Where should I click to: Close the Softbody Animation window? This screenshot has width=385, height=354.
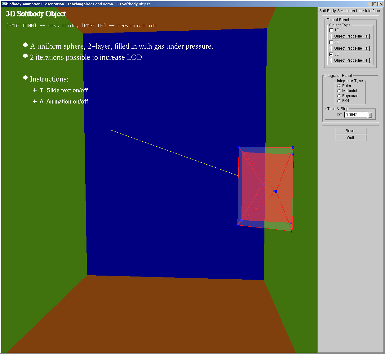point(380,4)
